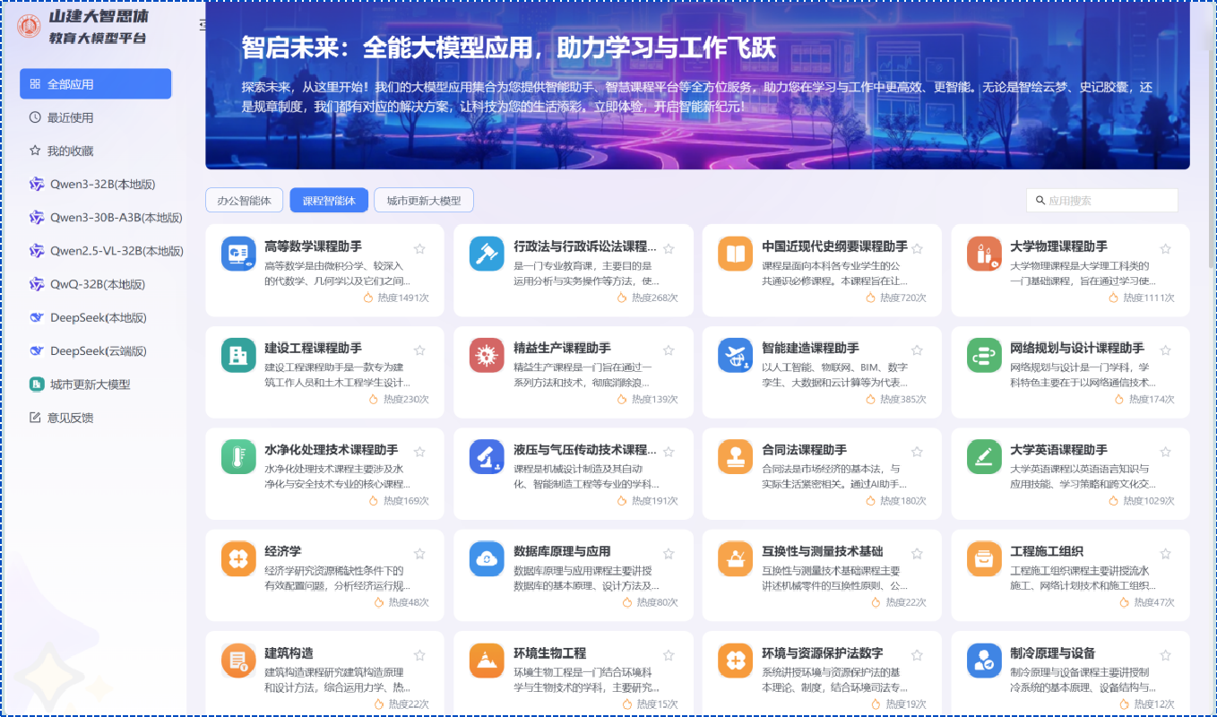
Task: Click the 合同法课程助手 title text
Action: pos(804,449)
